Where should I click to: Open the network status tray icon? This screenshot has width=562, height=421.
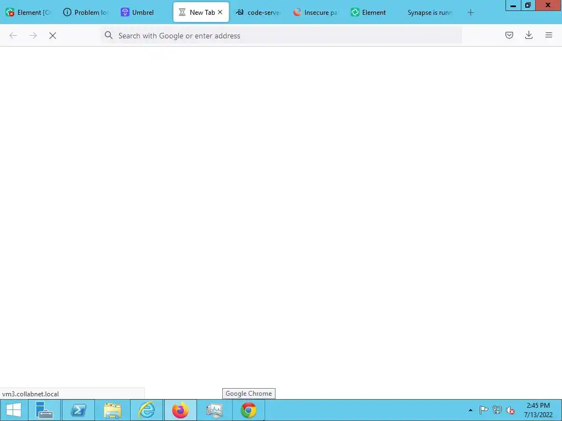point(497,410)
